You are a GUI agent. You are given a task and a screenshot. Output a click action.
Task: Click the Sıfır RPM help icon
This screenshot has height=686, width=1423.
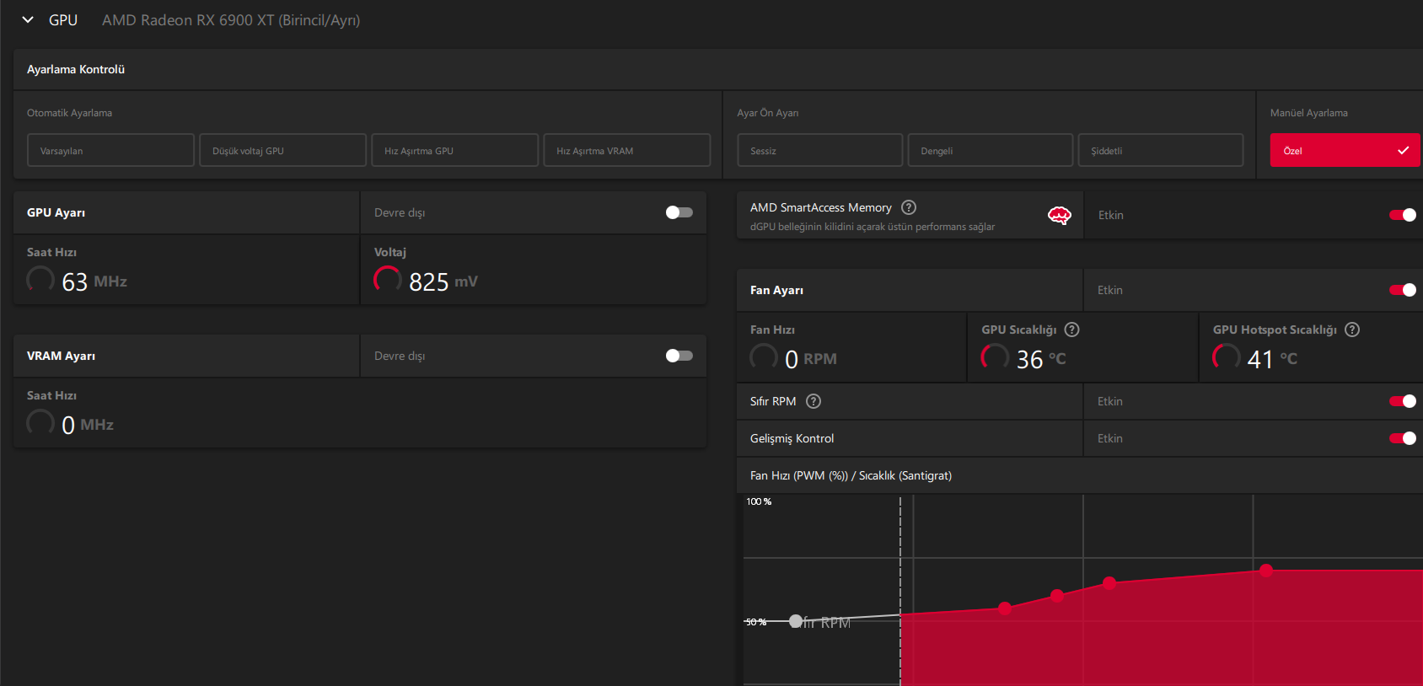point(814,401)
